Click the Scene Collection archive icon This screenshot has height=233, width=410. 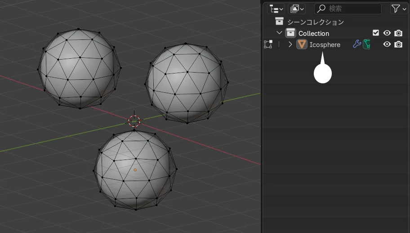(x=279, y=22)
